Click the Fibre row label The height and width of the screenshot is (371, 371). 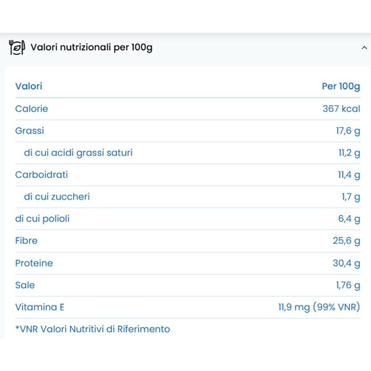[x=27, y=241]
